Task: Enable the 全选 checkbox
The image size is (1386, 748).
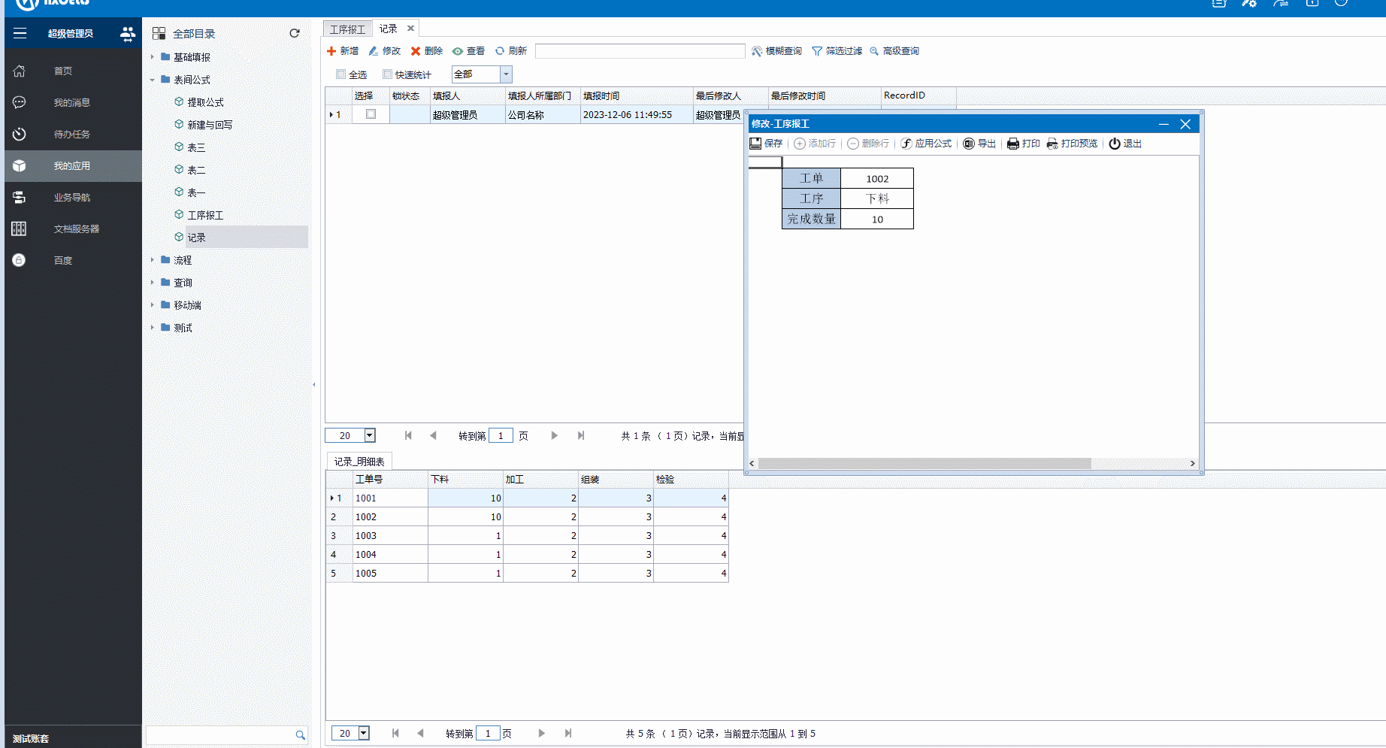Action: coord(341,74)
